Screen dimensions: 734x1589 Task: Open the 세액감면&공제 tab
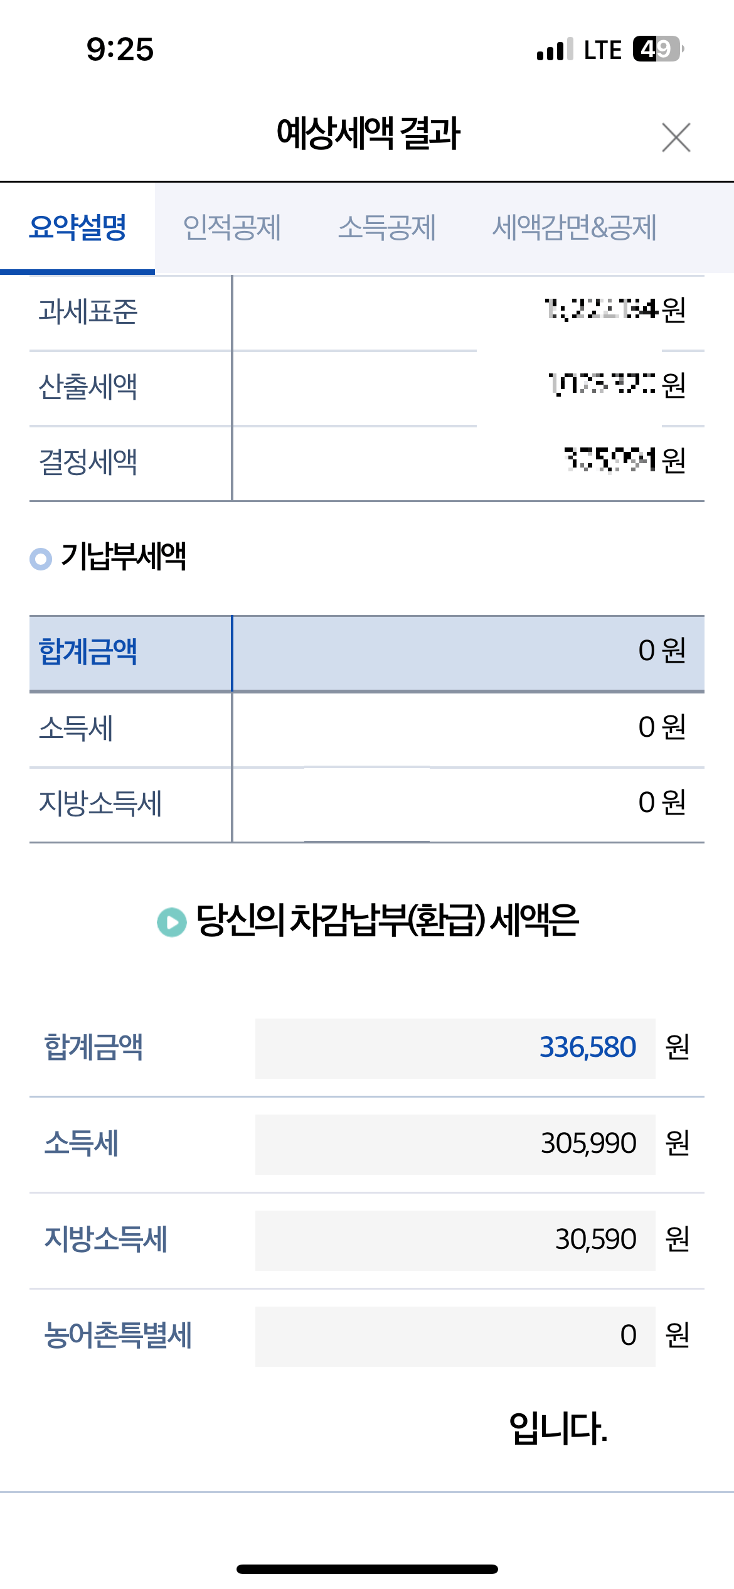pos(575,229)
